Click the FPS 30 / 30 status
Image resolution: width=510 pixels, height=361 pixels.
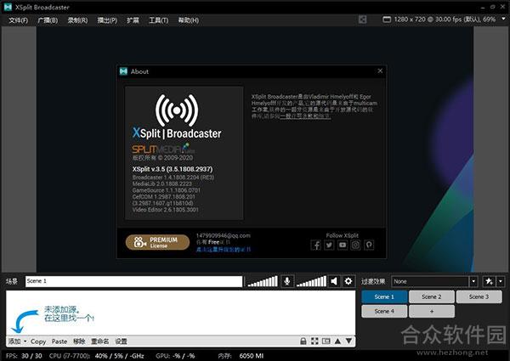click(24, 356)
